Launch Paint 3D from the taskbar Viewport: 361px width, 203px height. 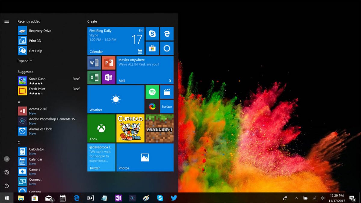[x=146, y=198]
